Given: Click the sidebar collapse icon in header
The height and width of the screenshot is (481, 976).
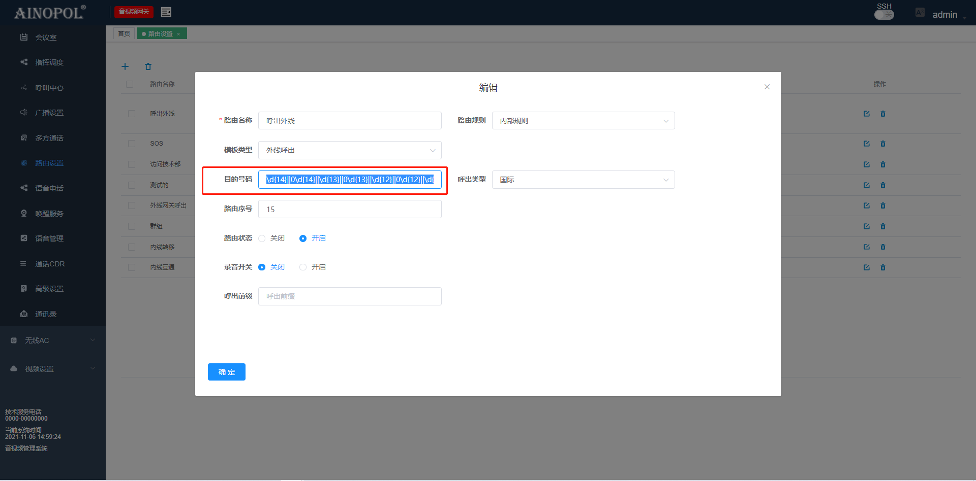Looking at the screenshot, I should [x=166, y=12].
